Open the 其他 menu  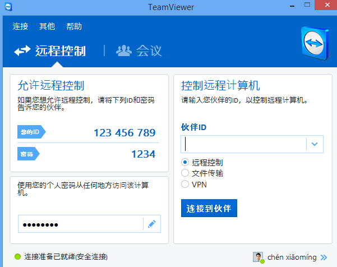tap(47, 26)
